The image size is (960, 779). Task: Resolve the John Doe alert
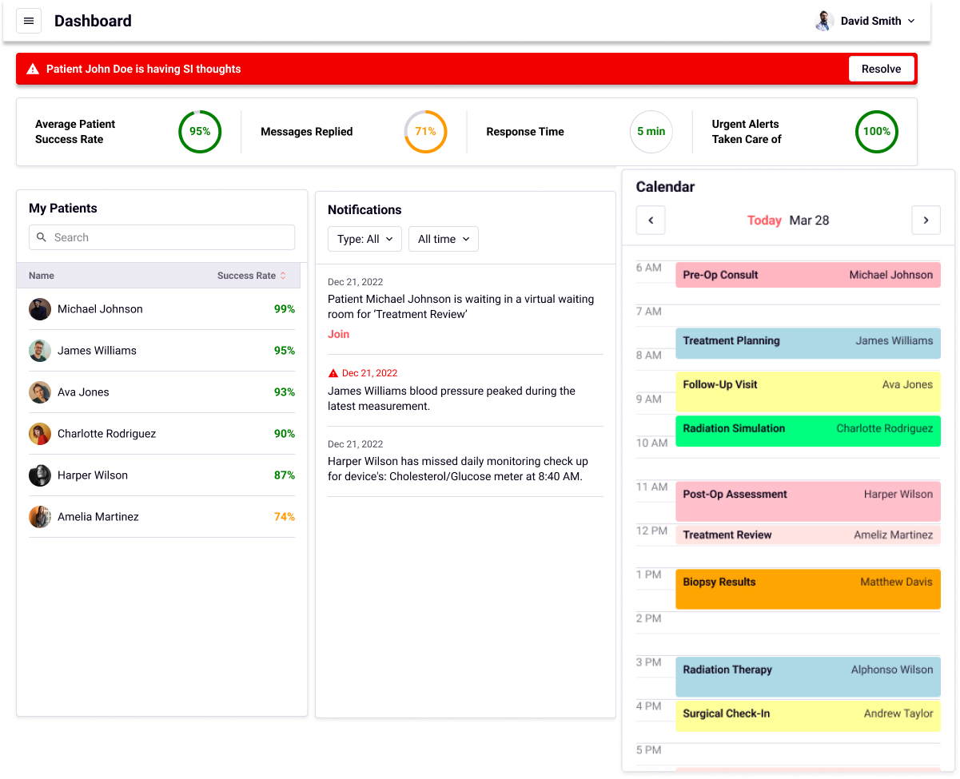pyautogui.click(x=881, y=69)
